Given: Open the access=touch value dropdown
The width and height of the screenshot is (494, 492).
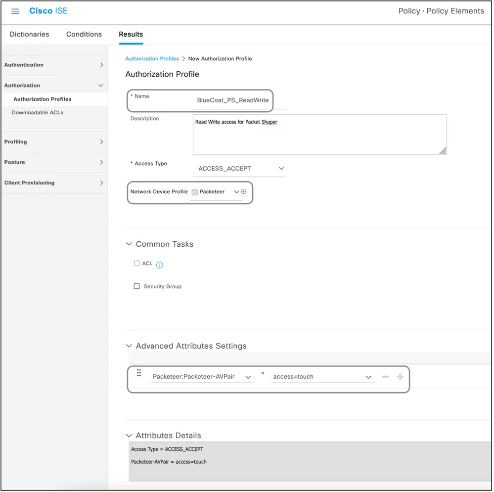Looking at the screenshot, I should 368,376.
